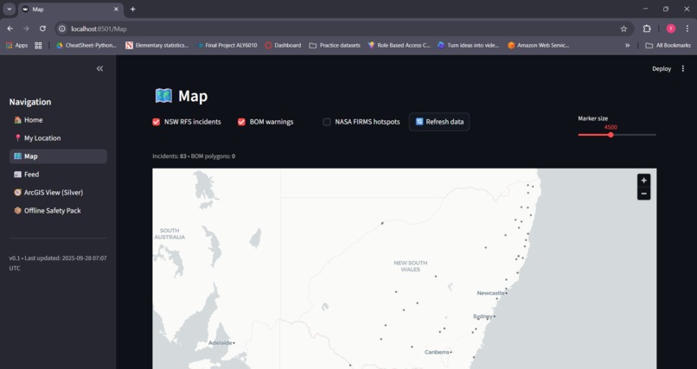Close the Map browser tab
Viewport: 697px width, 369px height.
[x=116, y=9]
